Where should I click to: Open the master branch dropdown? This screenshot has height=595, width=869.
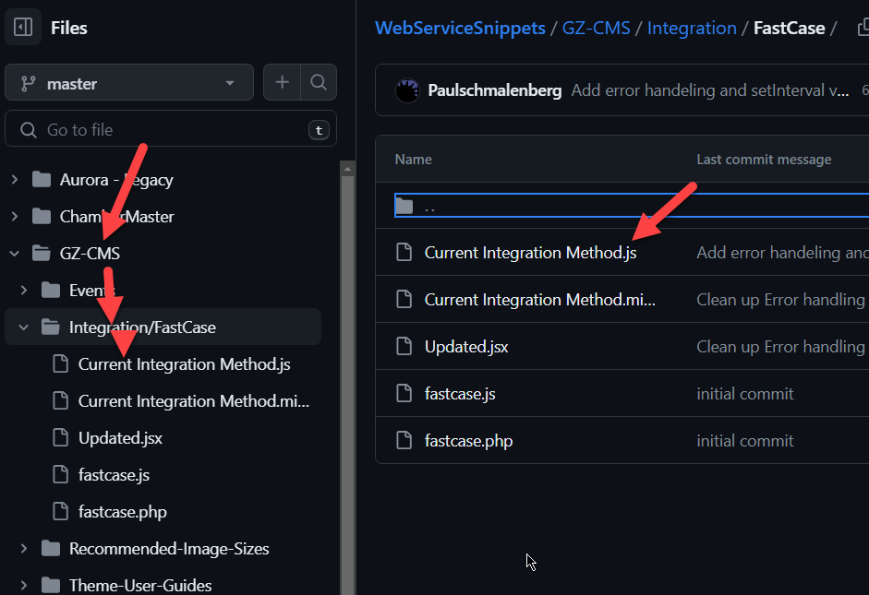(129, 83)
